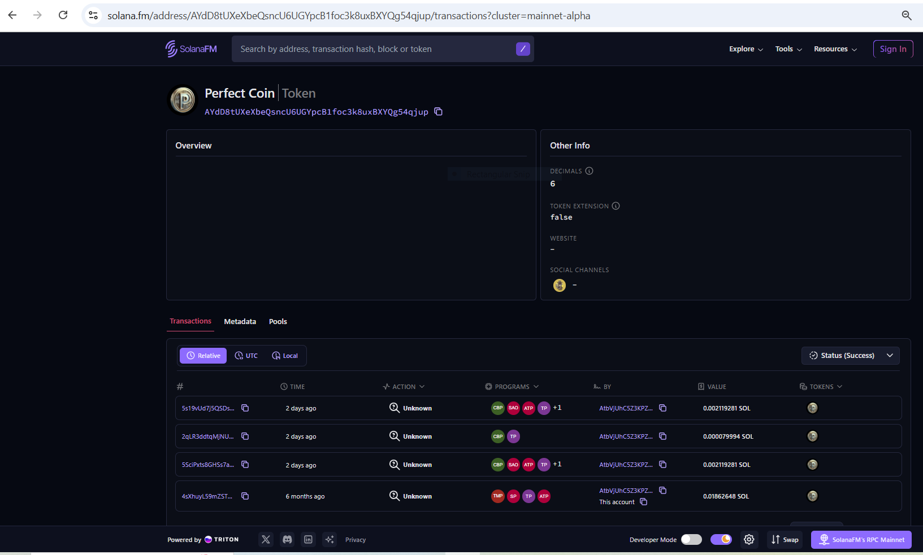Switch to the Metadata tab

click(240, 322)
